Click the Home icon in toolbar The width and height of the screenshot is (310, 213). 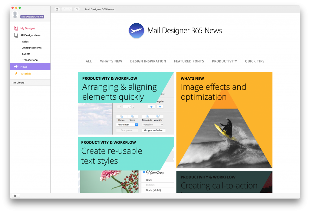(57, 9)
